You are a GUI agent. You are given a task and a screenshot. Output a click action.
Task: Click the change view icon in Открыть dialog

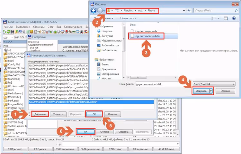pyautogui.click(x=213, y=18)
